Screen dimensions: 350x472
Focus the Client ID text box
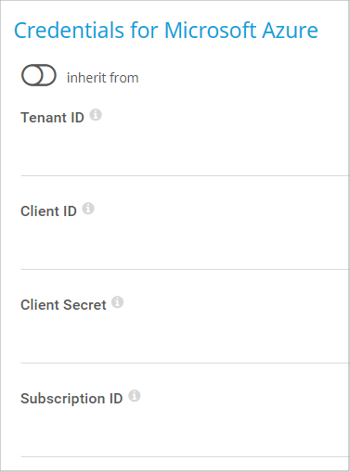pyautogui.click(x=185, y=247)
